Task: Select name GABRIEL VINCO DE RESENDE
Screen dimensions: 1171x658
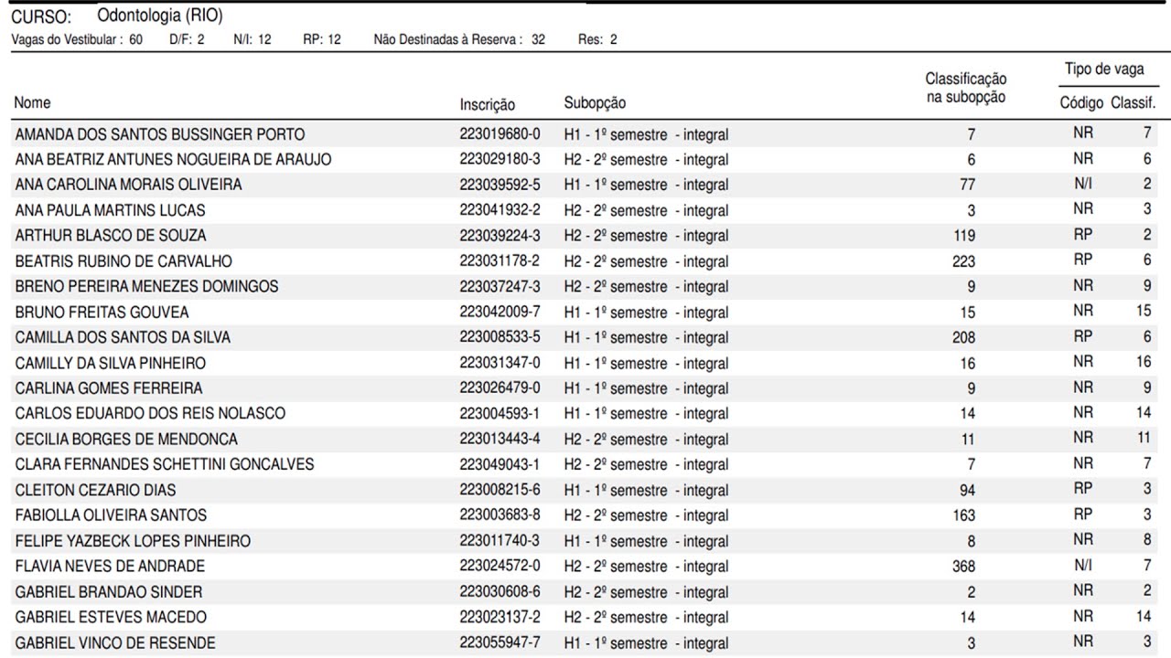Action: click(x=115, y=642)
